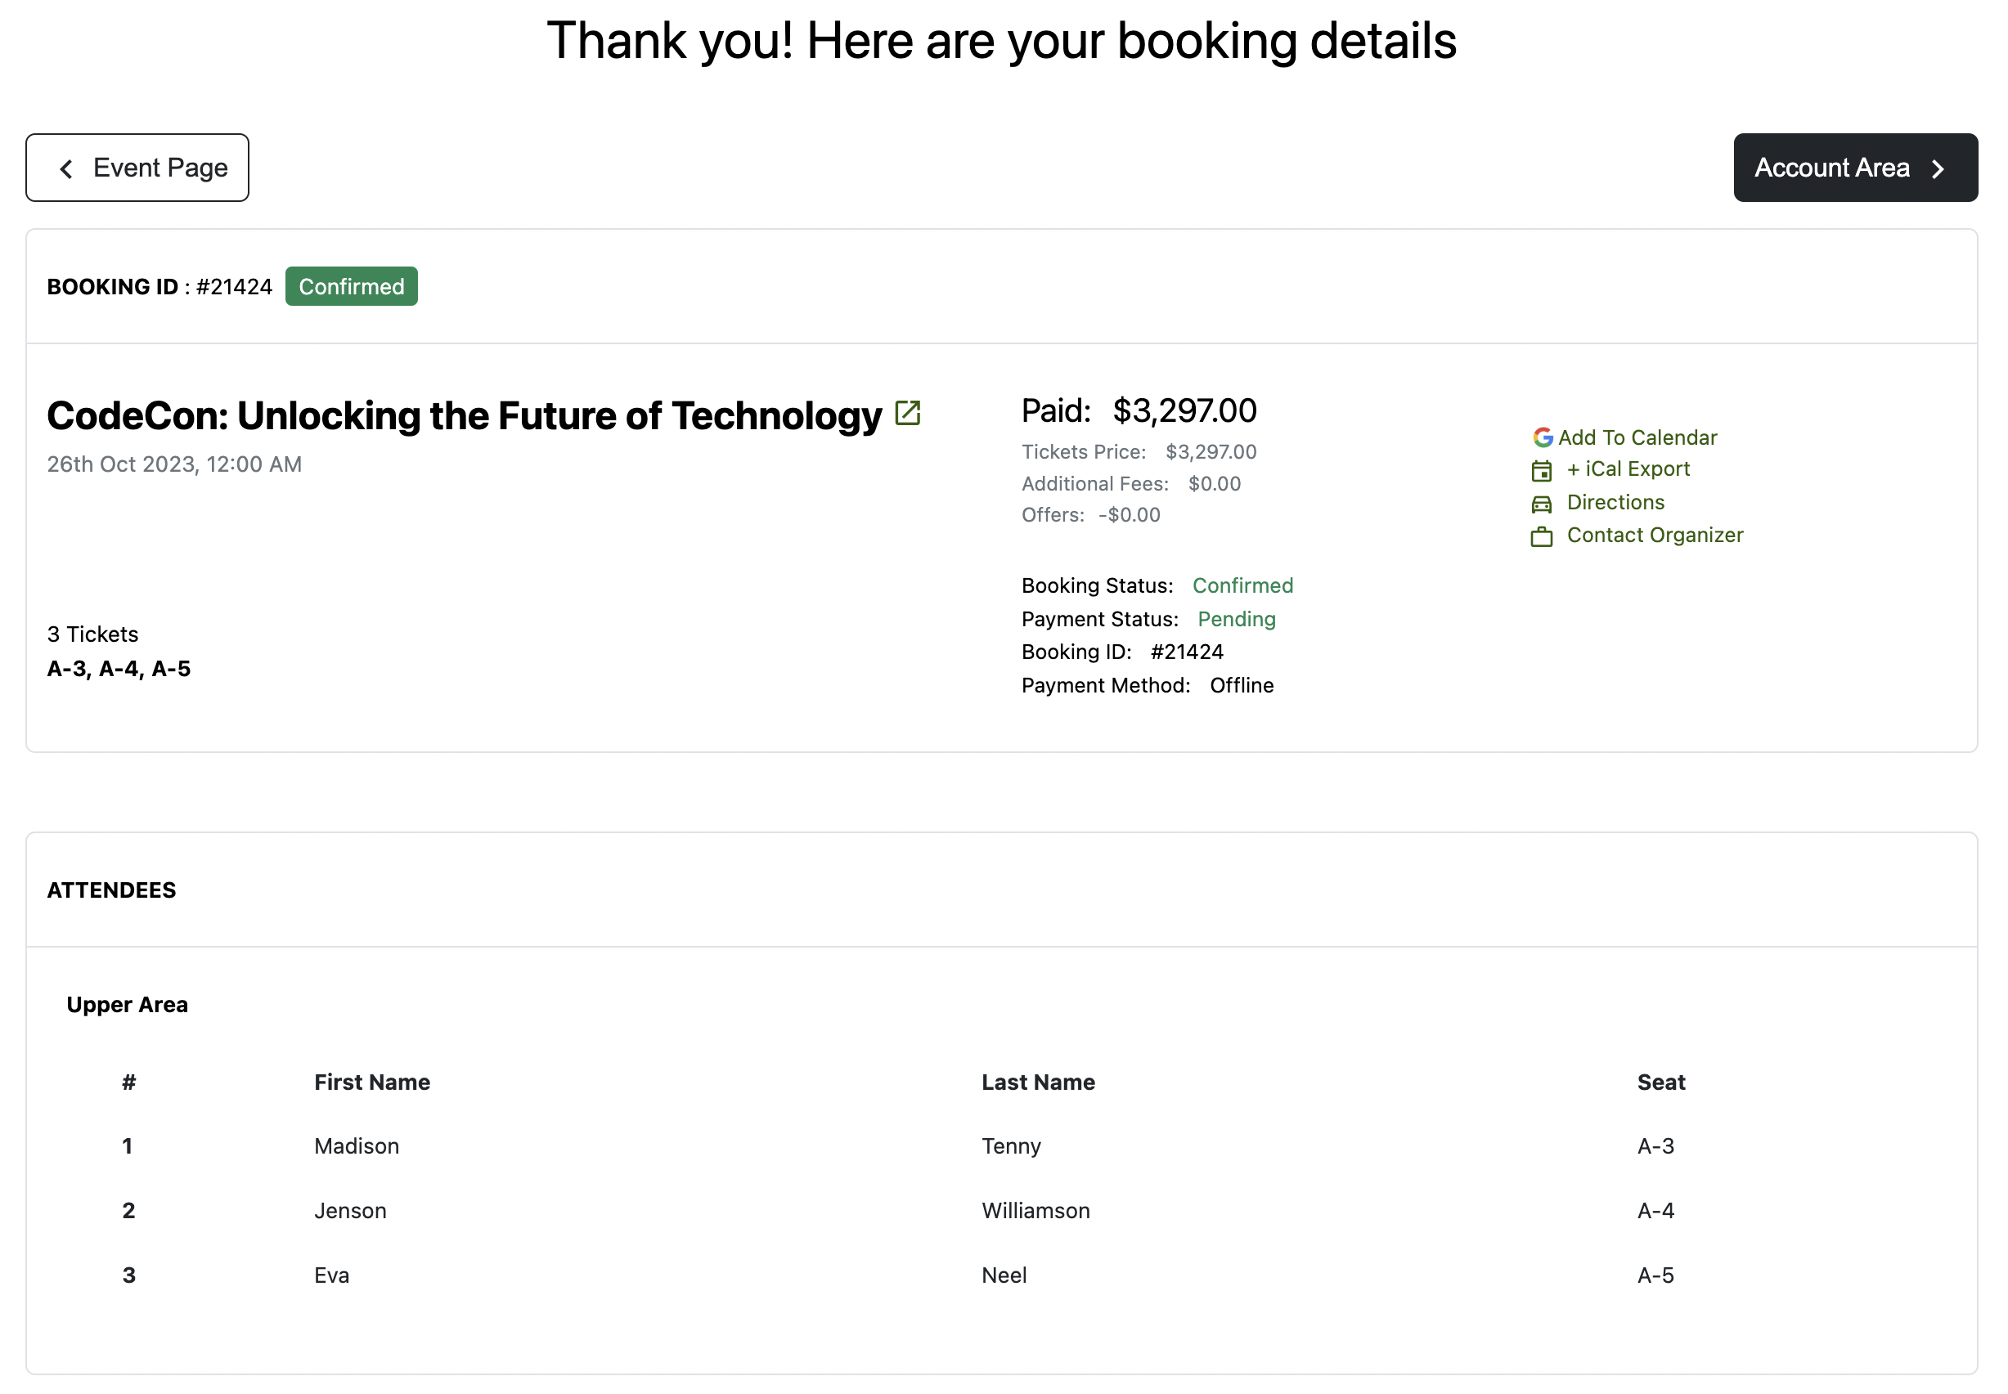Click attendee row for Jenson Williamson
The image size is (2008, 1394).
(350, 1211)
